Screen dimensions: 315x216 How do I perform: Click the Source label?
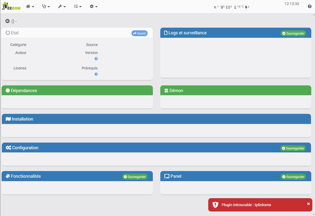(92, 45)
